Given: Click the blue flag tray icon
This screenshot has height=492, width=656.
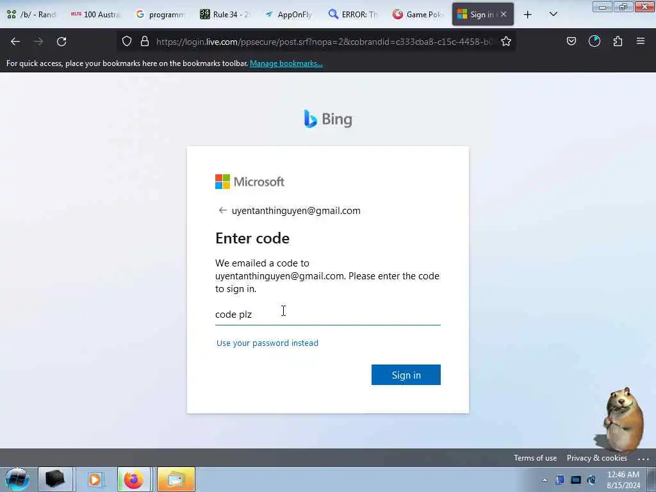Looking at the screenshot, I should [x=560, y=480].
